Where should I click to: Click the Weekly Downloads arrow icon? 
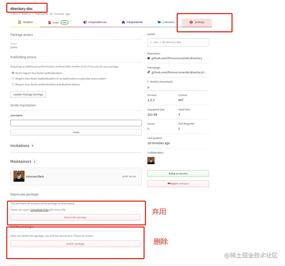[x=148, y=82]
